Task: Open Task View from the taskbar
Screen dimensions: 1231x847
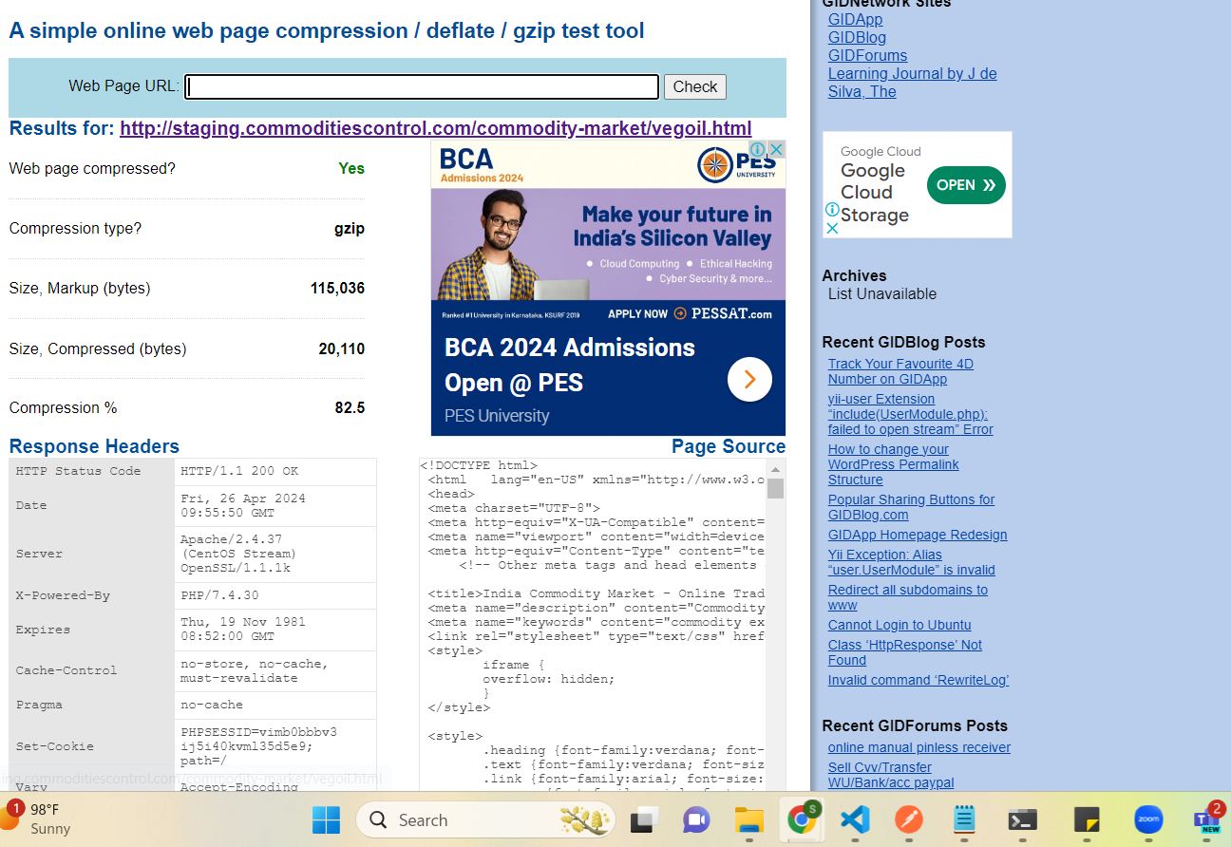Action: [x=645, y=819]
